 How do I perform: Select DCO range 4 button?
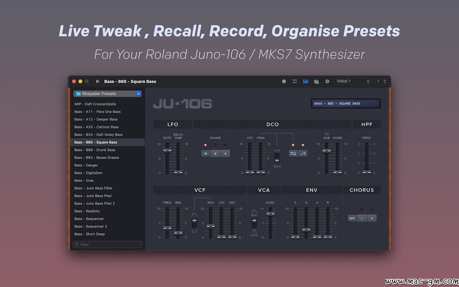[x=225, y=153]
